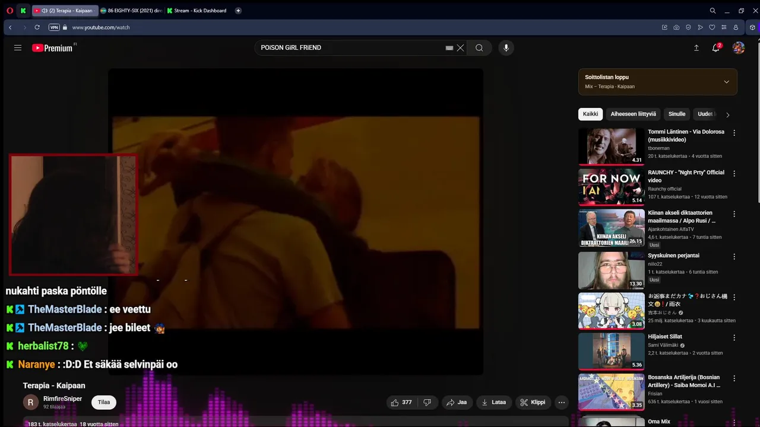
Task: Open Tommi Läntinen - Via Dolorosa thumbnail
Action: click(611, 146)
